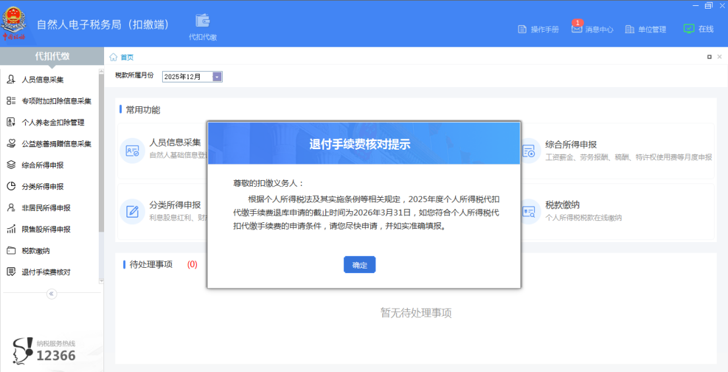The width and height of the screenshot is (728, 372).
Task: Click 个人所得税税款在线缴纳 description text
Action: click(583, 218)
